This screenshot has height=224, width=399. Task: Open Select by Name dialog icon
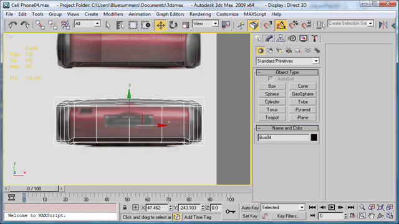pos(120,25)
